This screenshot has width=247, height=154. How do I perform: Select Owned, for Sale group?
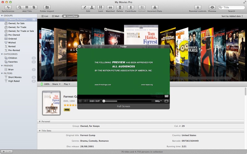point(19,23)
